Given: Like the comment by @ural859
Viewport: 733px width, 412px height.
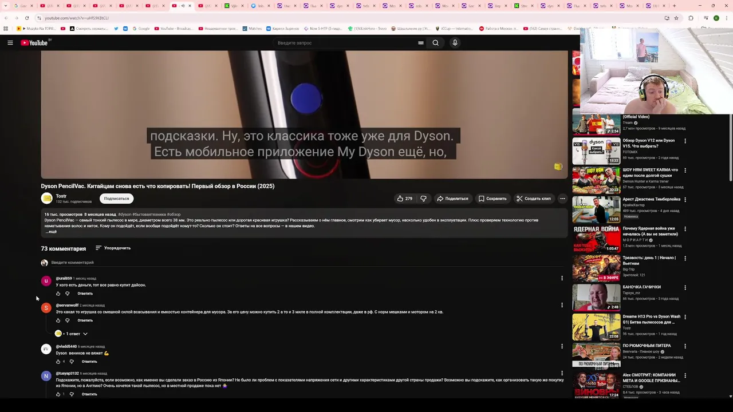Looking at the screenshot, I should point(58,294).
